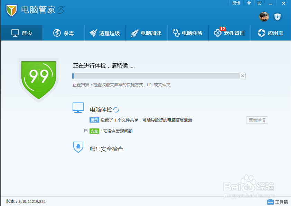This screenshot has height=206, width=291.
Task: Click the 帐号安全检查 QQ shield icon
Action: 78,147
